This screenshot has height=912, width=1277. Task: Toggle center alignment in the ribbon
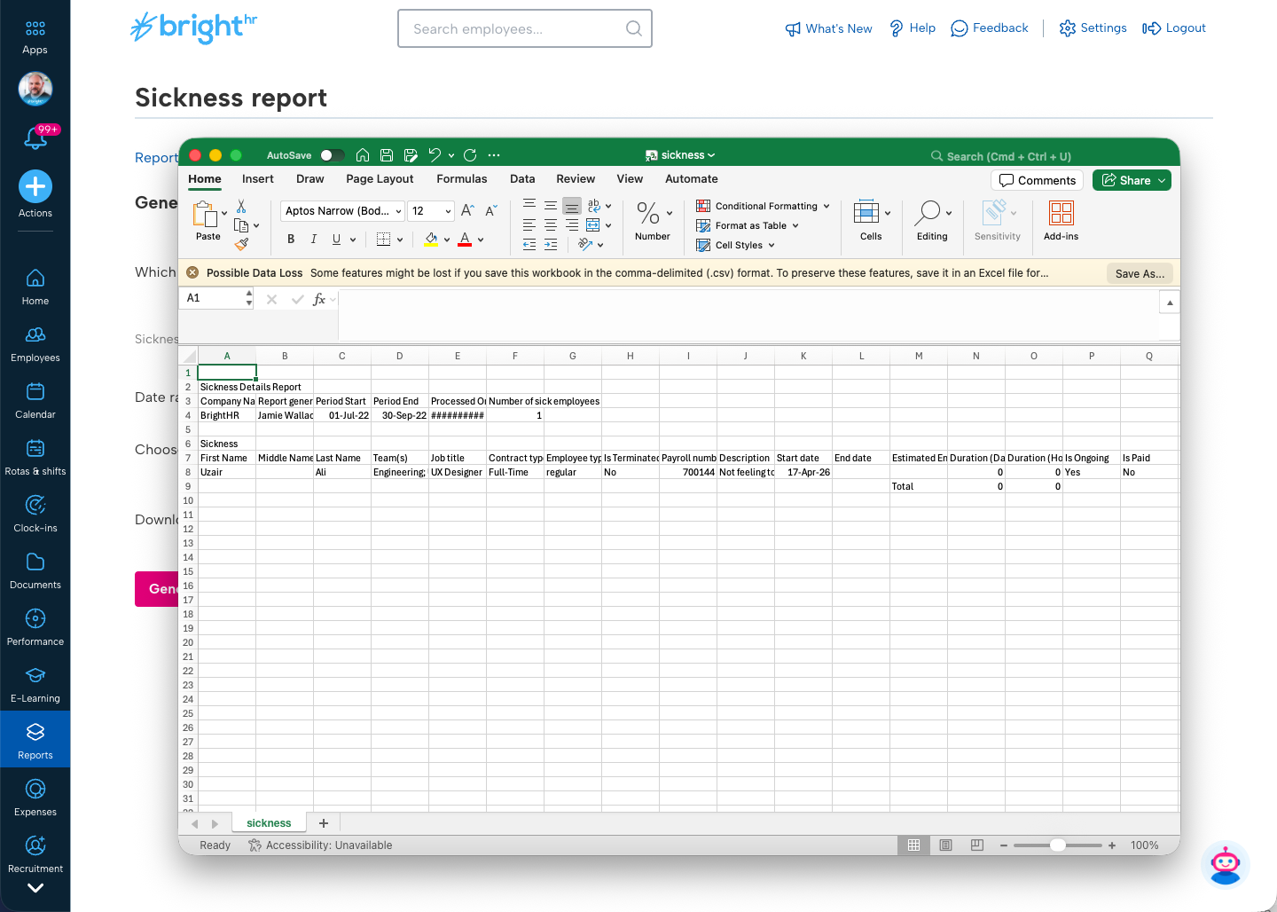pyautogui.click(x=550, y=225)
